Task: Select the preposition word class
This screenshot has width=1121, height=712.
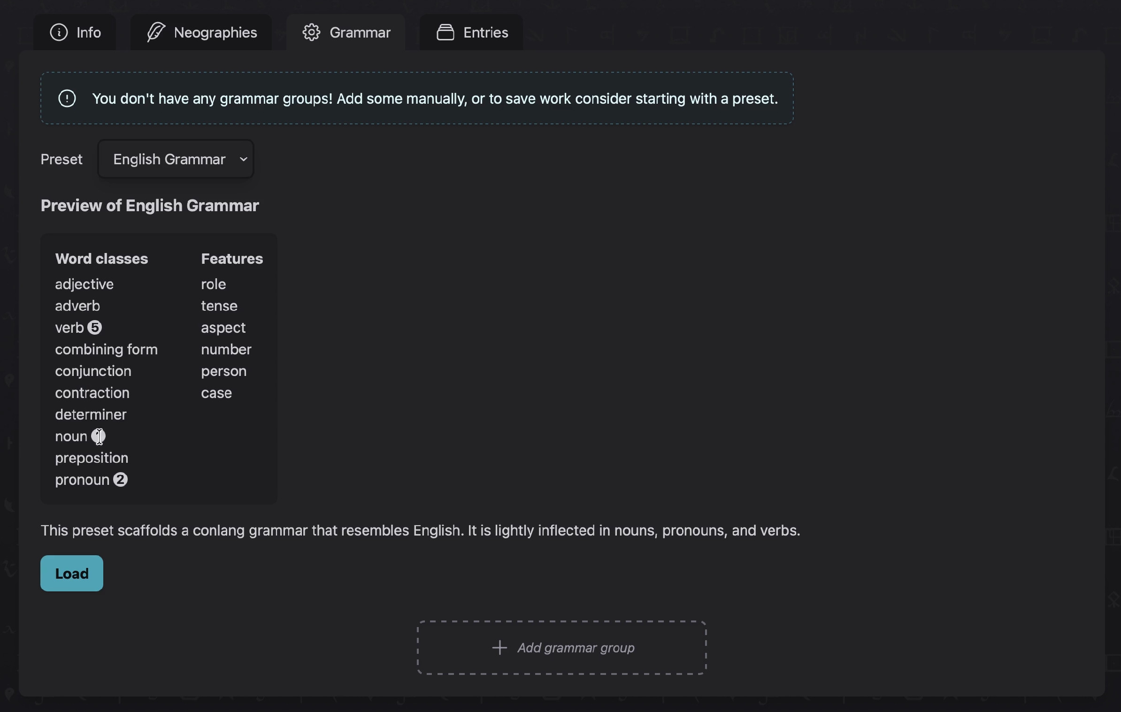Action: pos(92,458)
